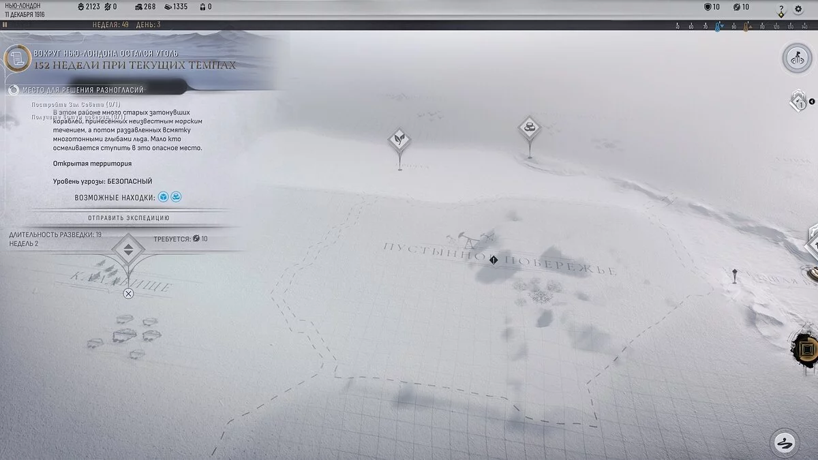Click the guard squads shield counter
Screen dimensions: 818x460
click(x=712, y=7)
